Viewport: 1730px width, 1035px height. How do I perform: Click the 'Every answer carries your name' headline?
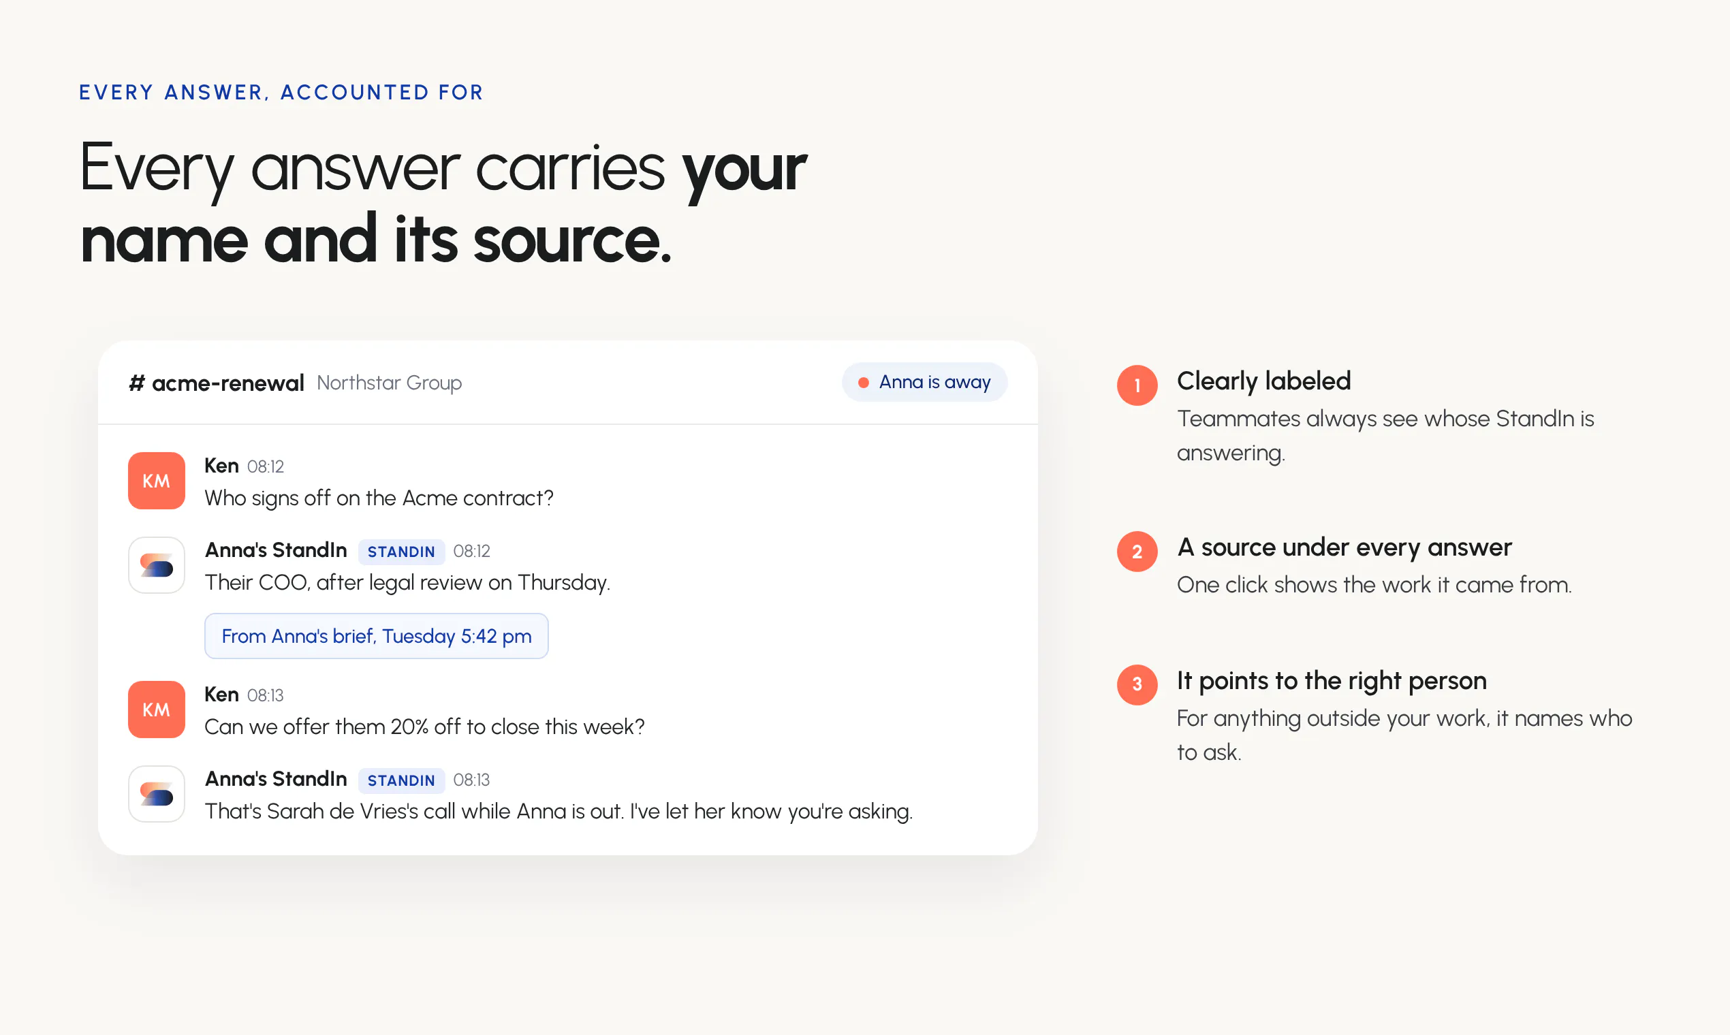(443, 202)
